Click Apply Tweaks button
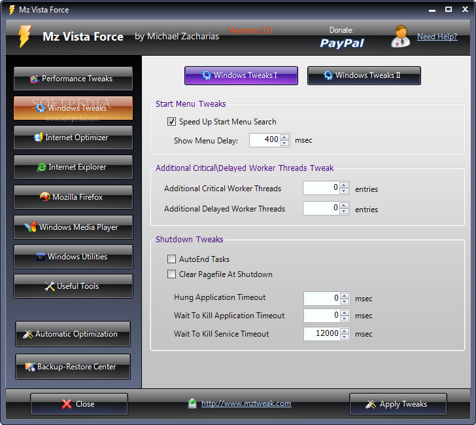 (x=398, y=404)
